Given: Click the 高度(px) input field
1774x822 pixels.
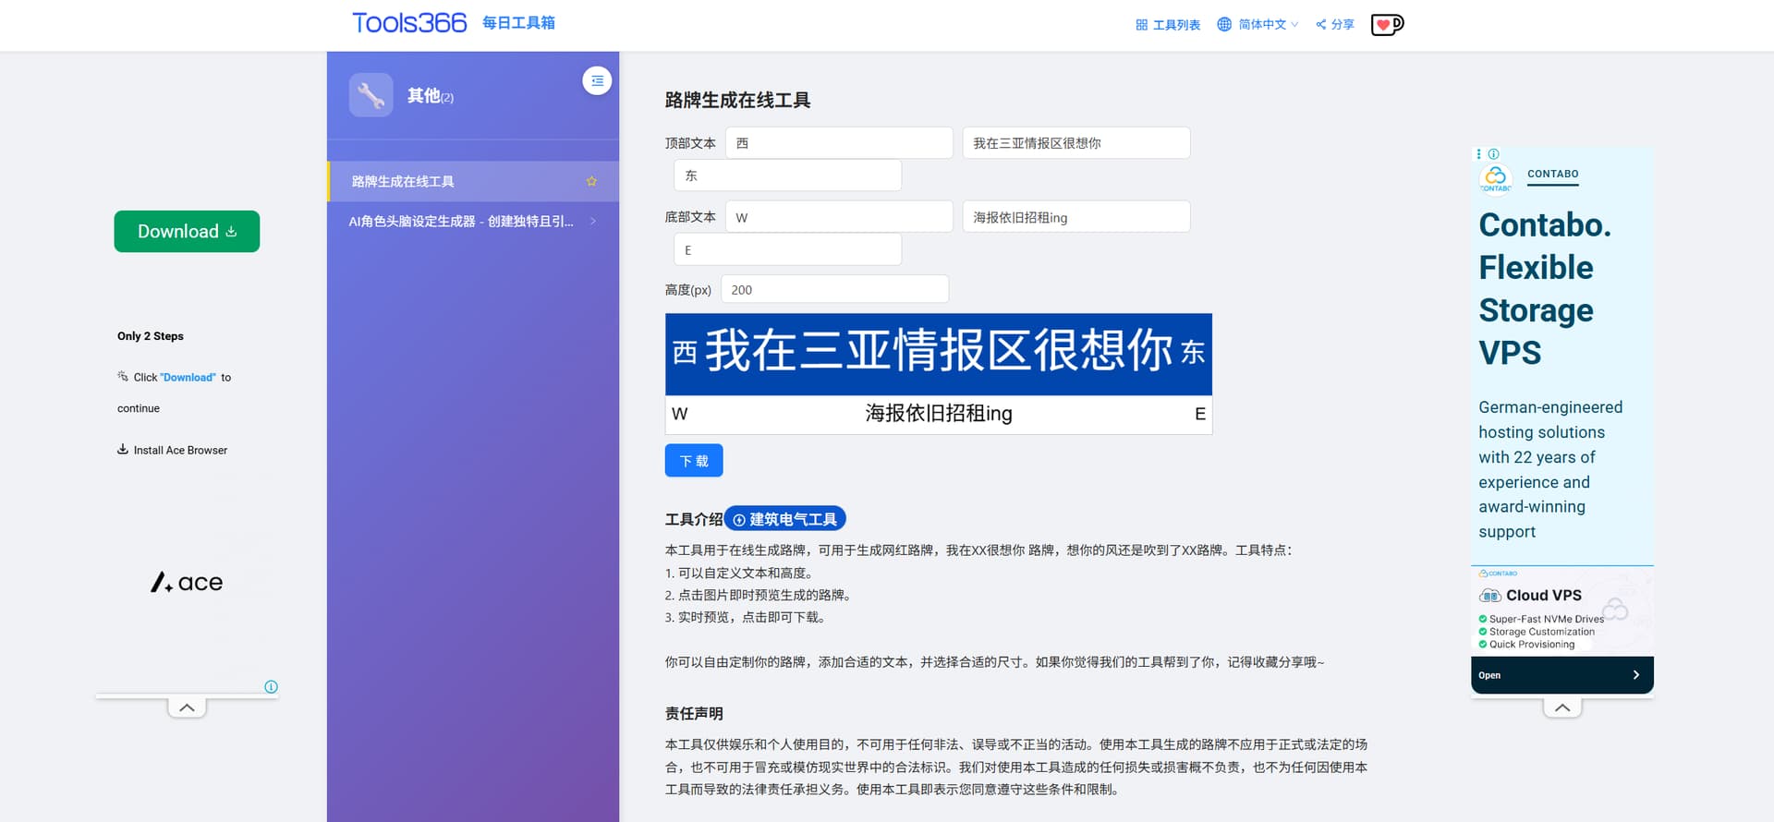Looking at the screenshot, I should click(x=834, y=290).
